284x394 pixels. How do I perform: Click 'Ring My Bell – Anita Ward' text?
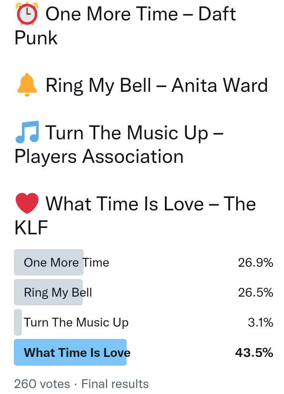tap(157, 85)
